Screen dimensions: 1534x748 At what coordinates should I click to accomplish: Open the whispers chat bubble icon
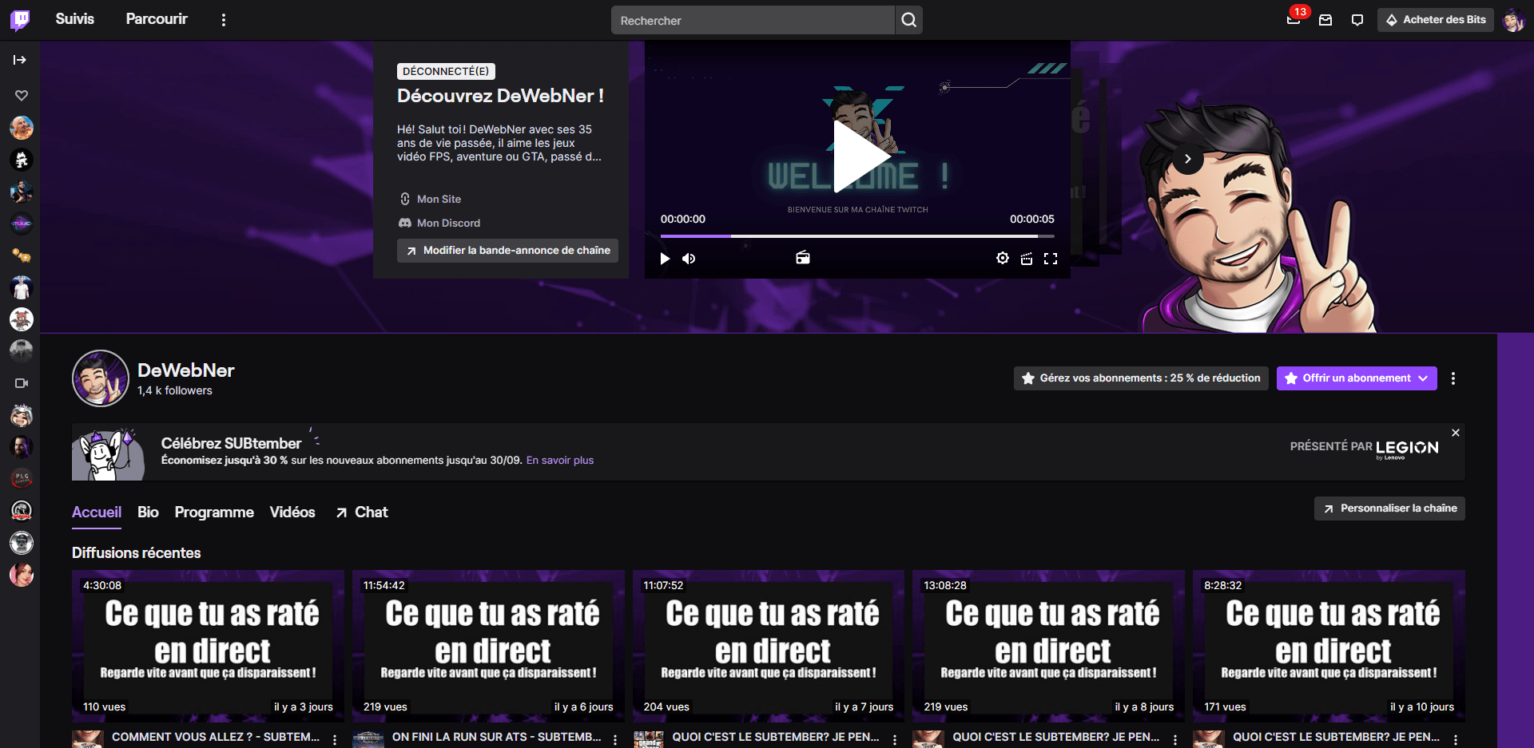click(1357, 20)
